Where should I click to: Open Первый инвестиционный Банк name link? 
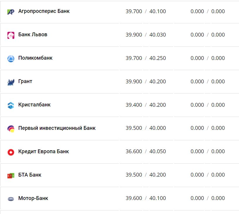[x=57, y=128]
